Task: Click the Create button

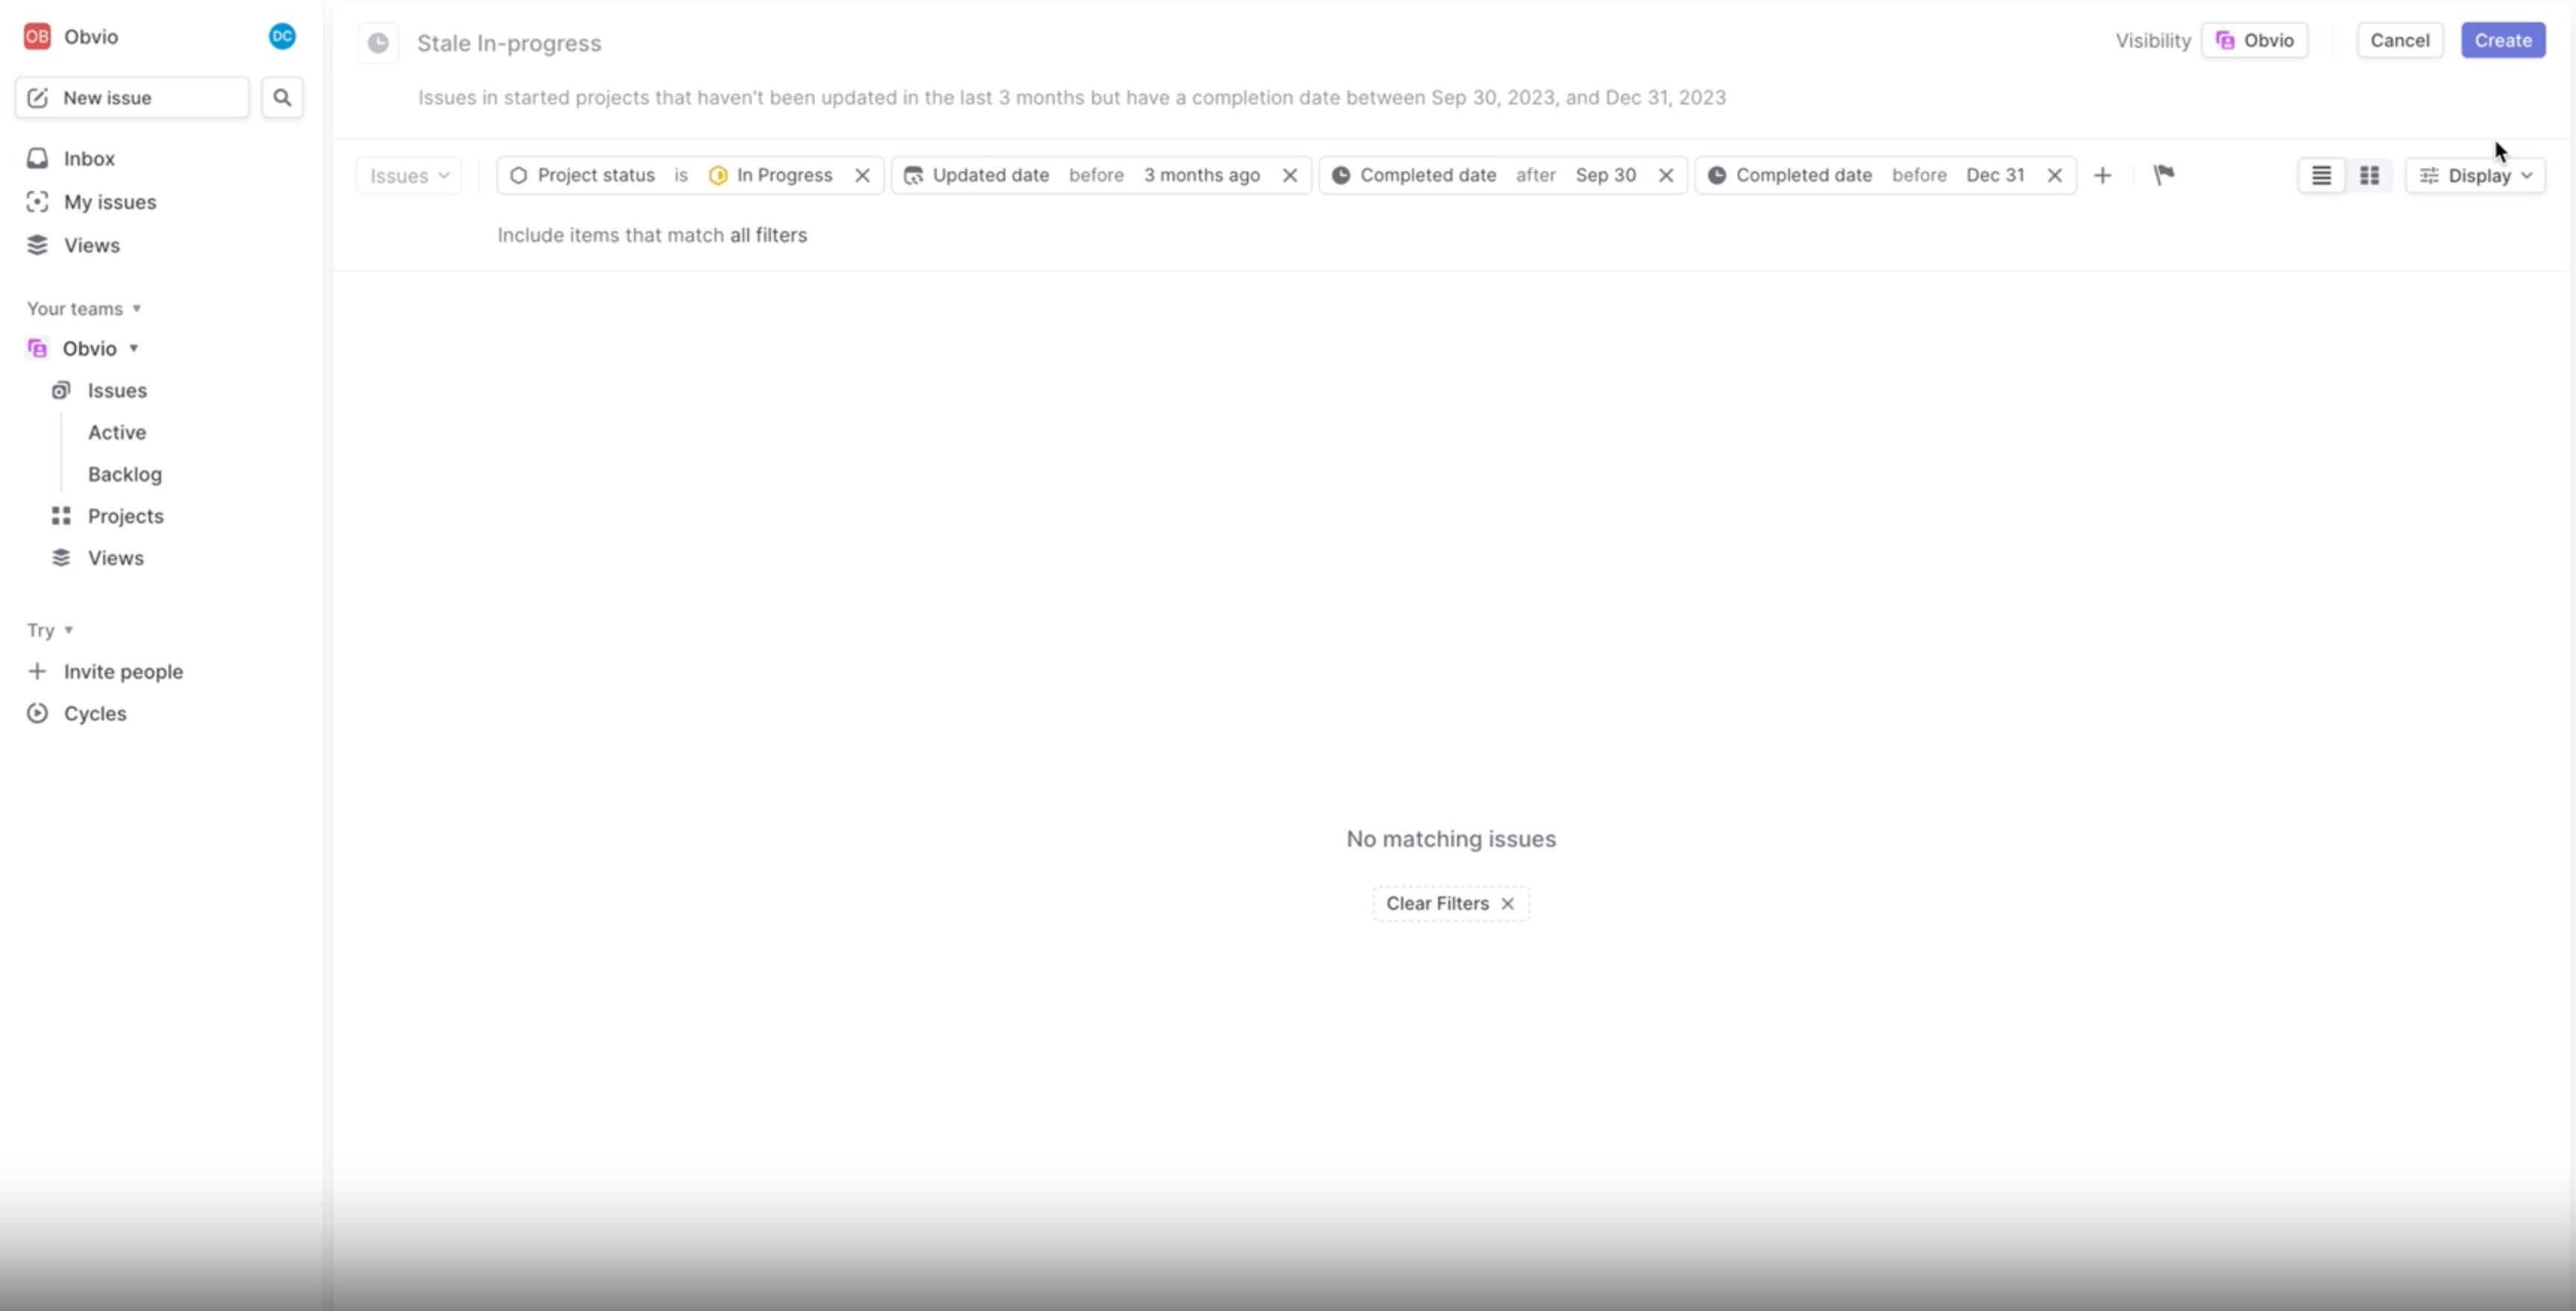Action: coord(2502,41)
